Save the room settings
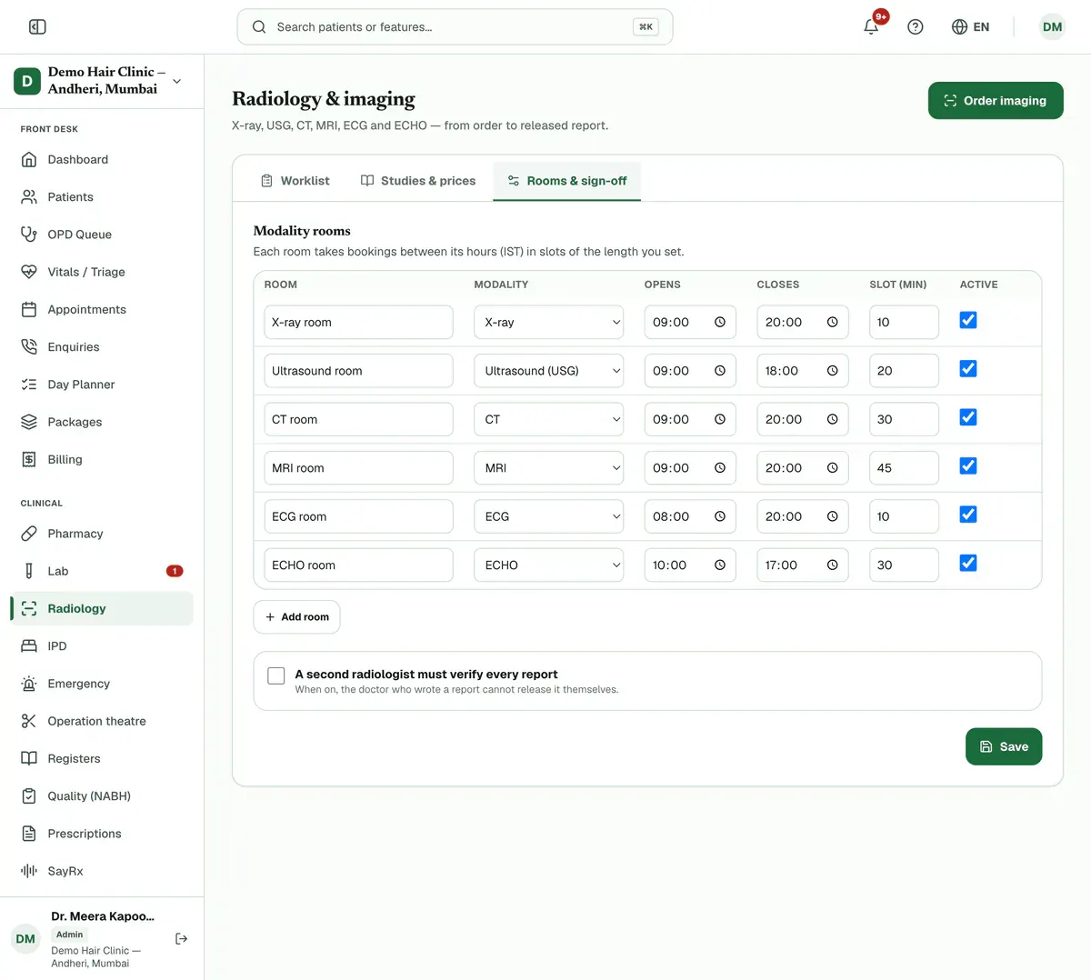 coord(1004,746)
